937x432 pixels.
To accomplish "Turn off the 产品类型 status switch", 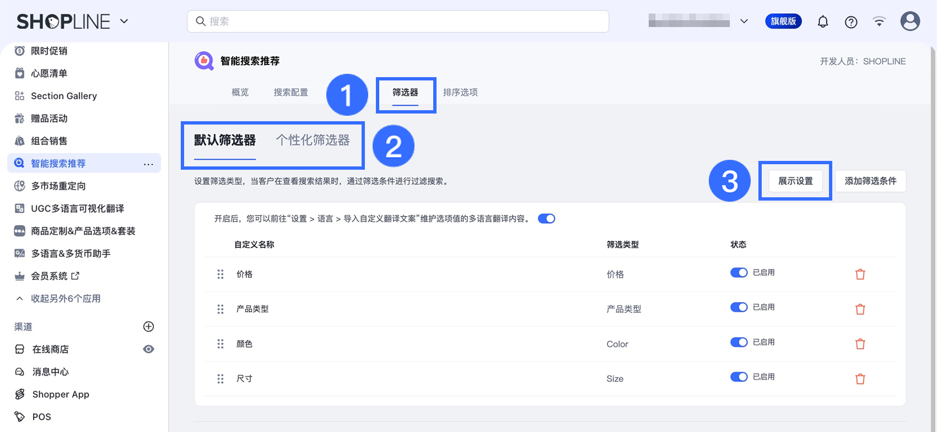I will (739, 307).
